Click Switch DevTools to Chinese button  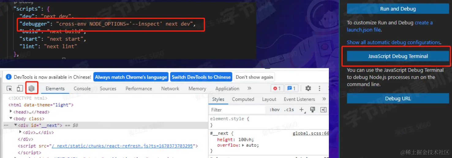coord(201,77)
